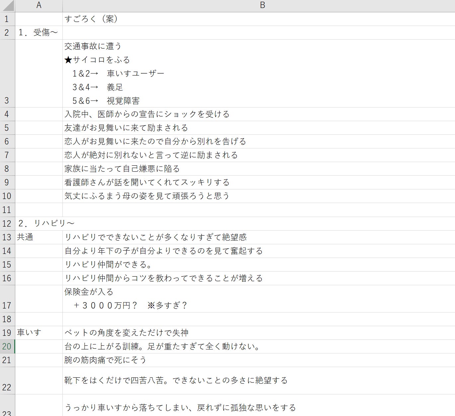Select row header 3 containing the dice instructions
The width and height of the screenshot is (455, 416).
tap(7, 100)
